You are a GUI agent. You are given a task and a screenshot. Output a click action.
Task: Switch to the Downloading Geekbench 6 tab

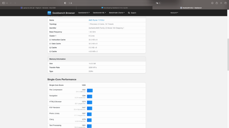114,8
